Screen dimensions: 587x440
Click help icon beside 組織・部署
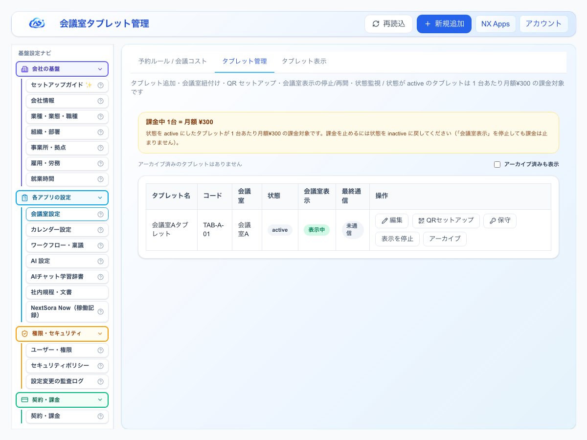[x=100, y=132]
